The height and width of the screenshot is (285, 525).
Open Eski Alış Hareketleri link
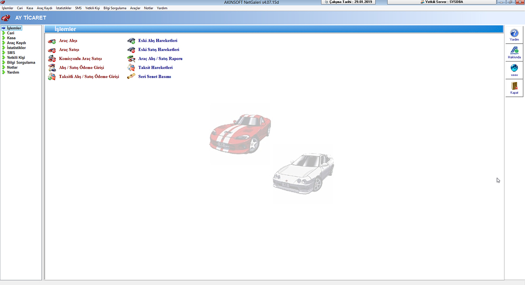click(x=157, y=41)
